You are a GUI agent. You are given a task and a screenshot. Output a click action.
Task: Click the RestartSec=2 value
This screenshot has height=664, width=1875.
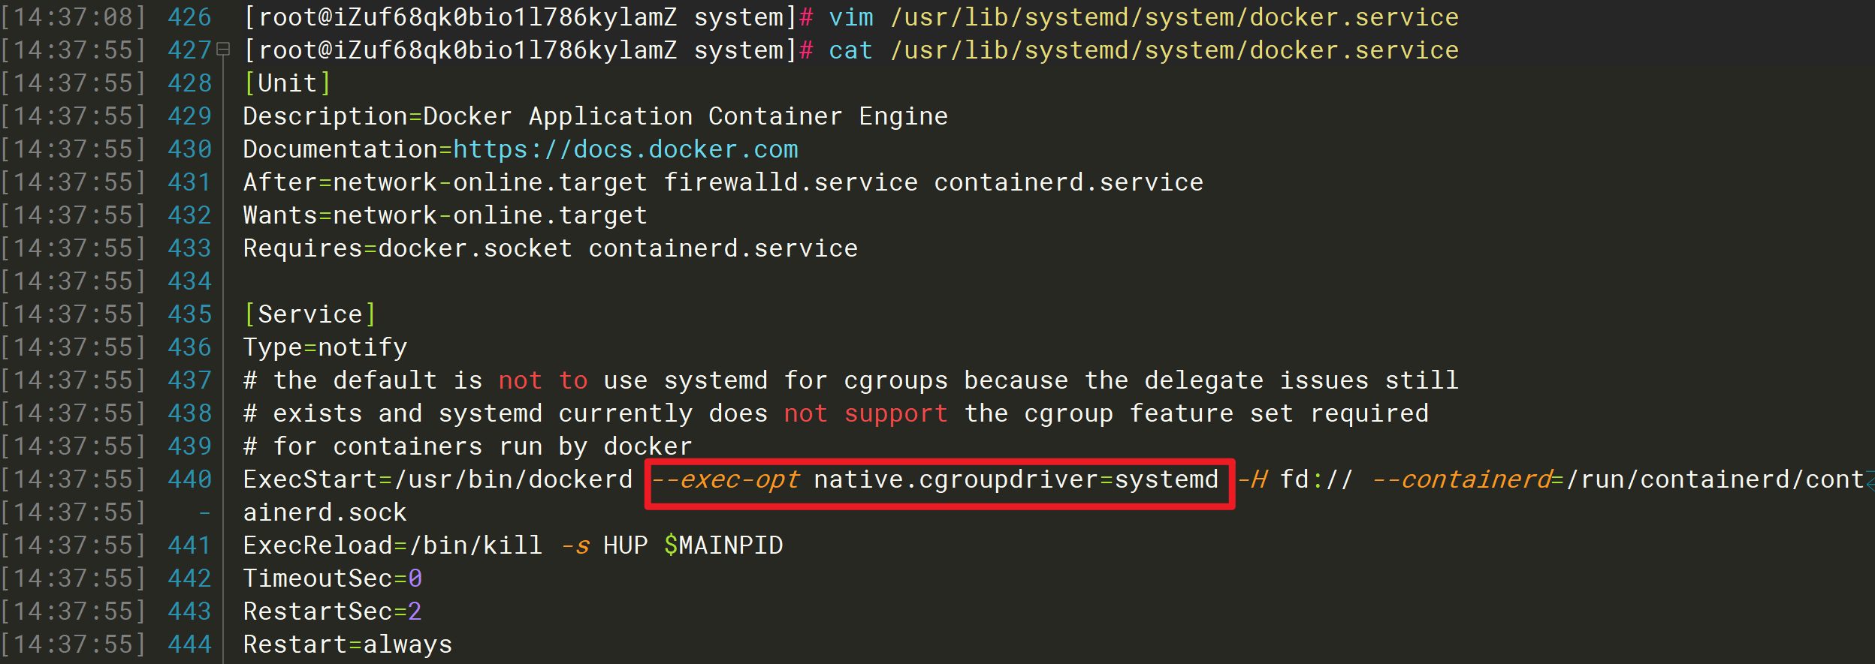415,611
